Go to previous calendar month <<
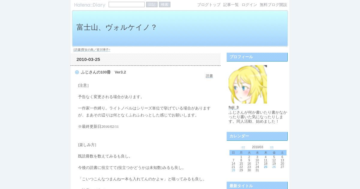360x189 pixels. (x=243, y=147)
